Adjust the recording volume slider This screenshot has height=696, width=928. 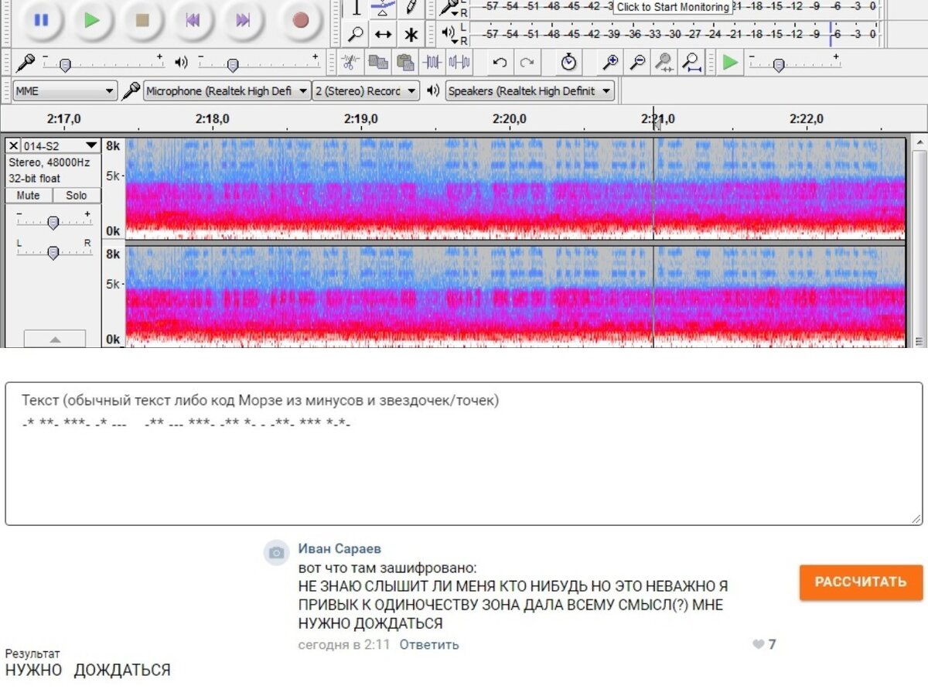coord(104,63)
